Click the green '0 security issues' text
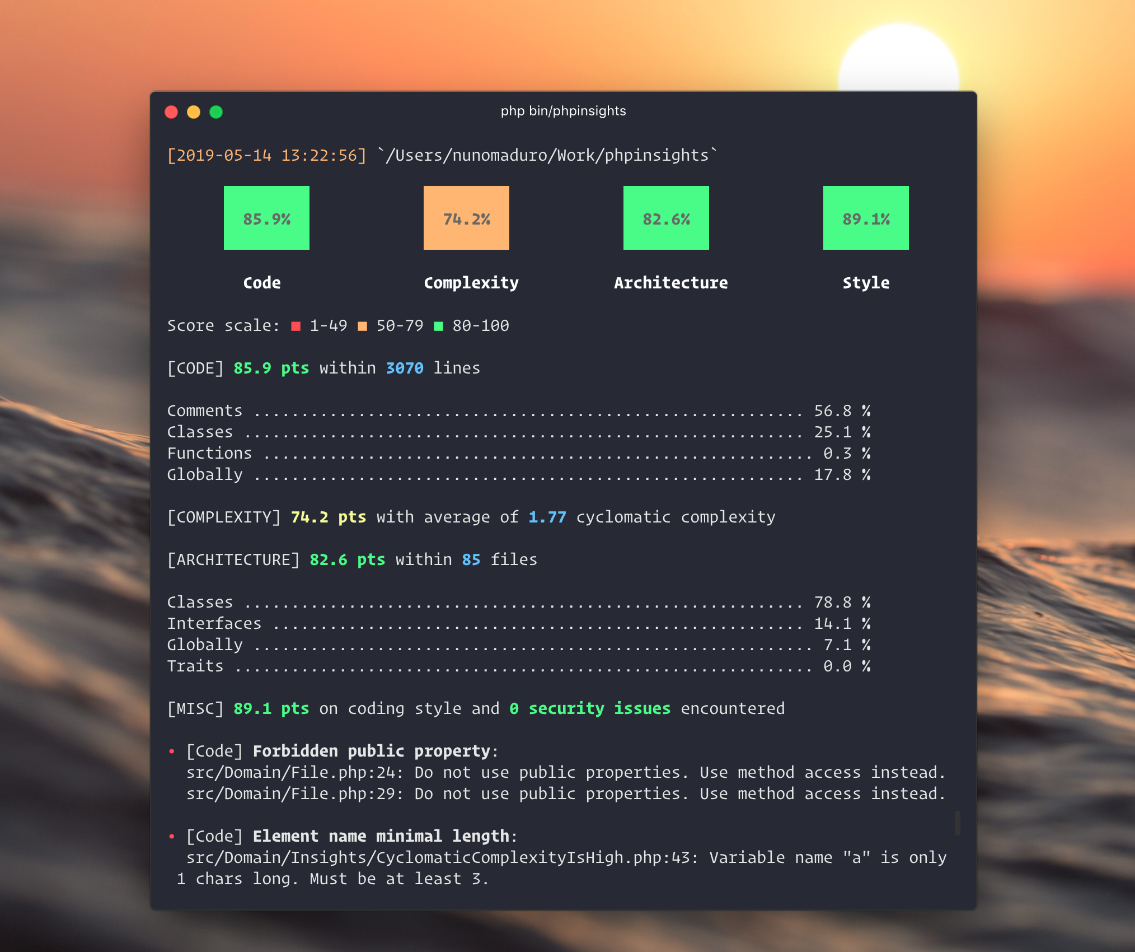This screenshot has width=1135, height=952. click(x=590, y=708)
